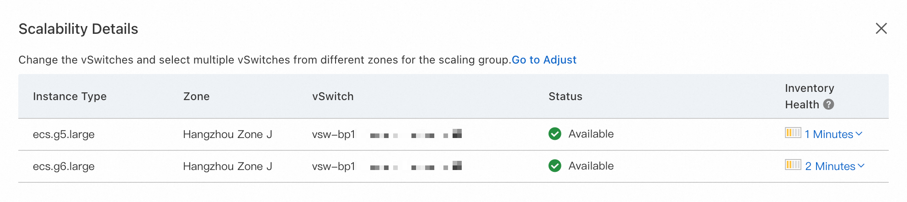
Task: Click inventory health bar icon for ecs.g5.large
Action: coord(793,133)
